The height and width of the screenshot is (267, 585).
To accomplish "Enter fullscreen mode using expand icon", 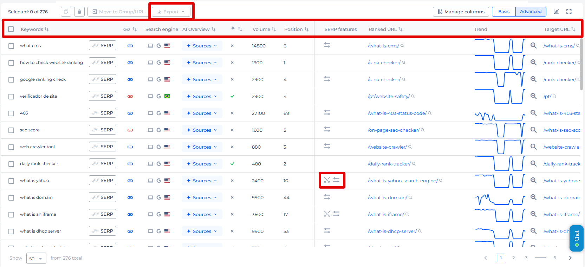I will (569, 12).
